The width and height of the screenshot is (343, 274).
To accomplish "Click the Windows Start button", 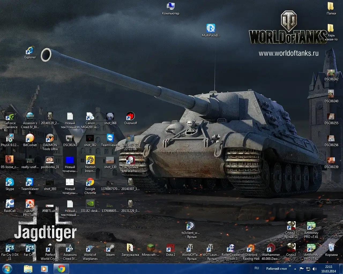I will [8, 268].
